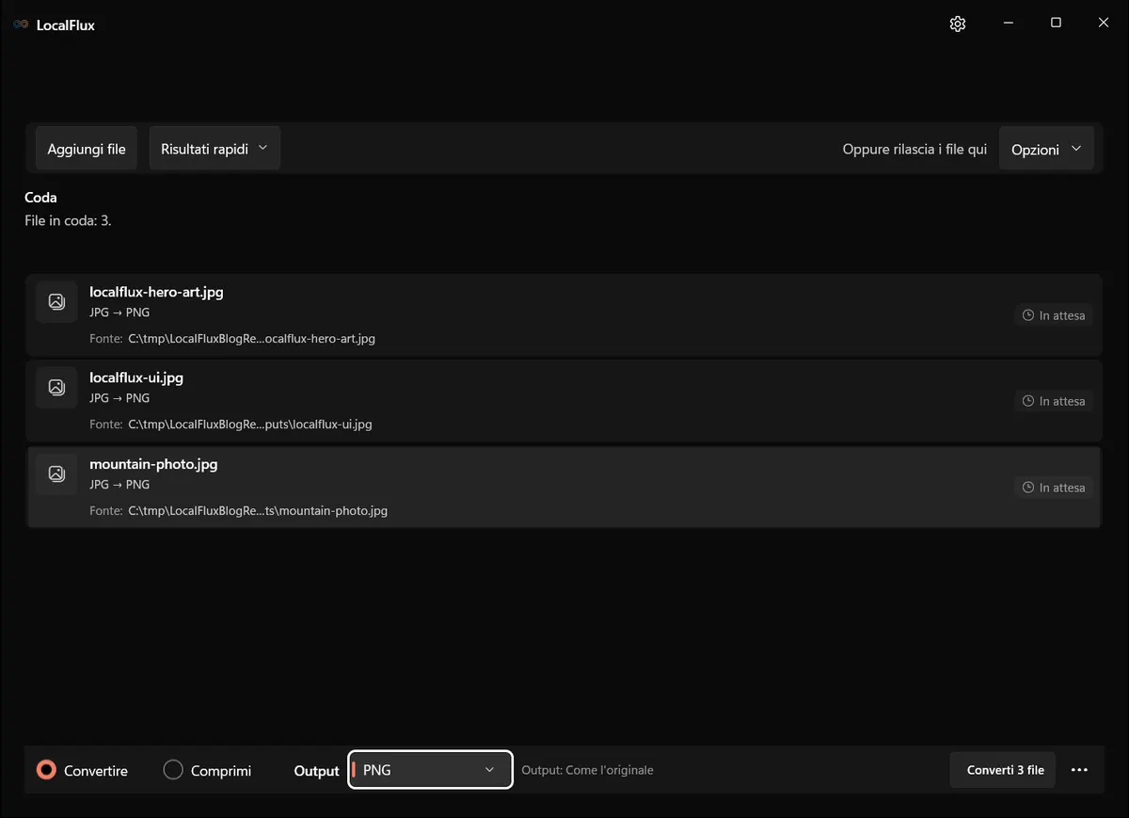
Task: Open the settings gear in title bar
Action: (x=958, y=24)
